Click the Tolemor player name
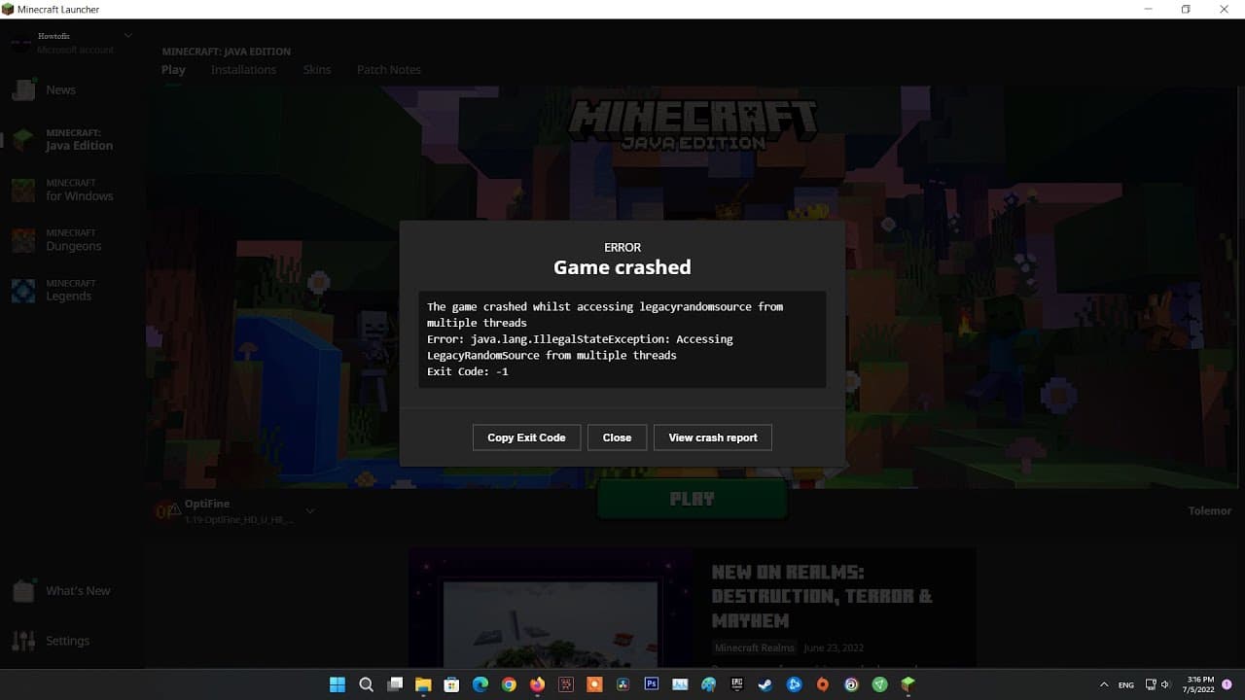Screen dimensions: 1245x700 [1210, 510]
